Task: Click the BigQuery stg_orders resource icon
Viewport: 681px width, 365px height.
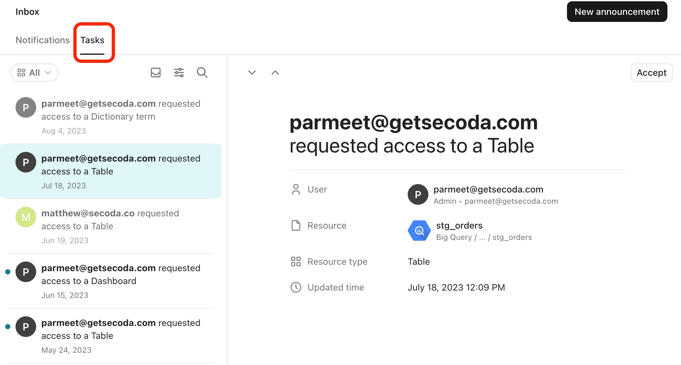Action: (419, 231)
